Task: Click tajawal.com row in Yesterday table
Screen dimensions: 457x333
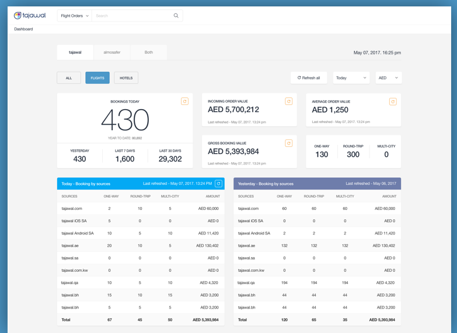Action: (x=317, y=209)
